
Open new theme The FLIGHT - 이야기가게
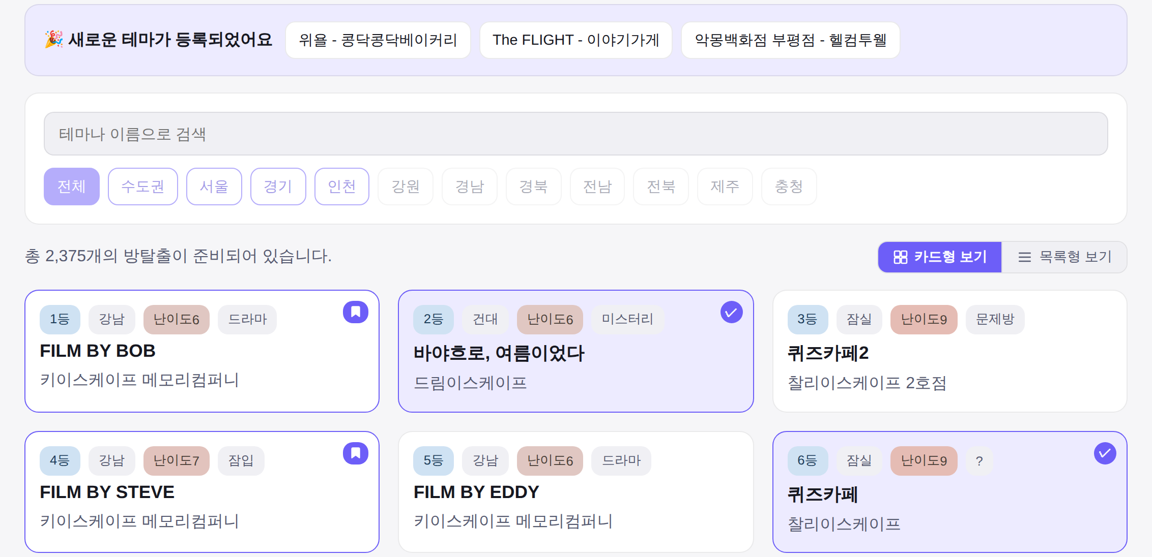click(576, 40)
